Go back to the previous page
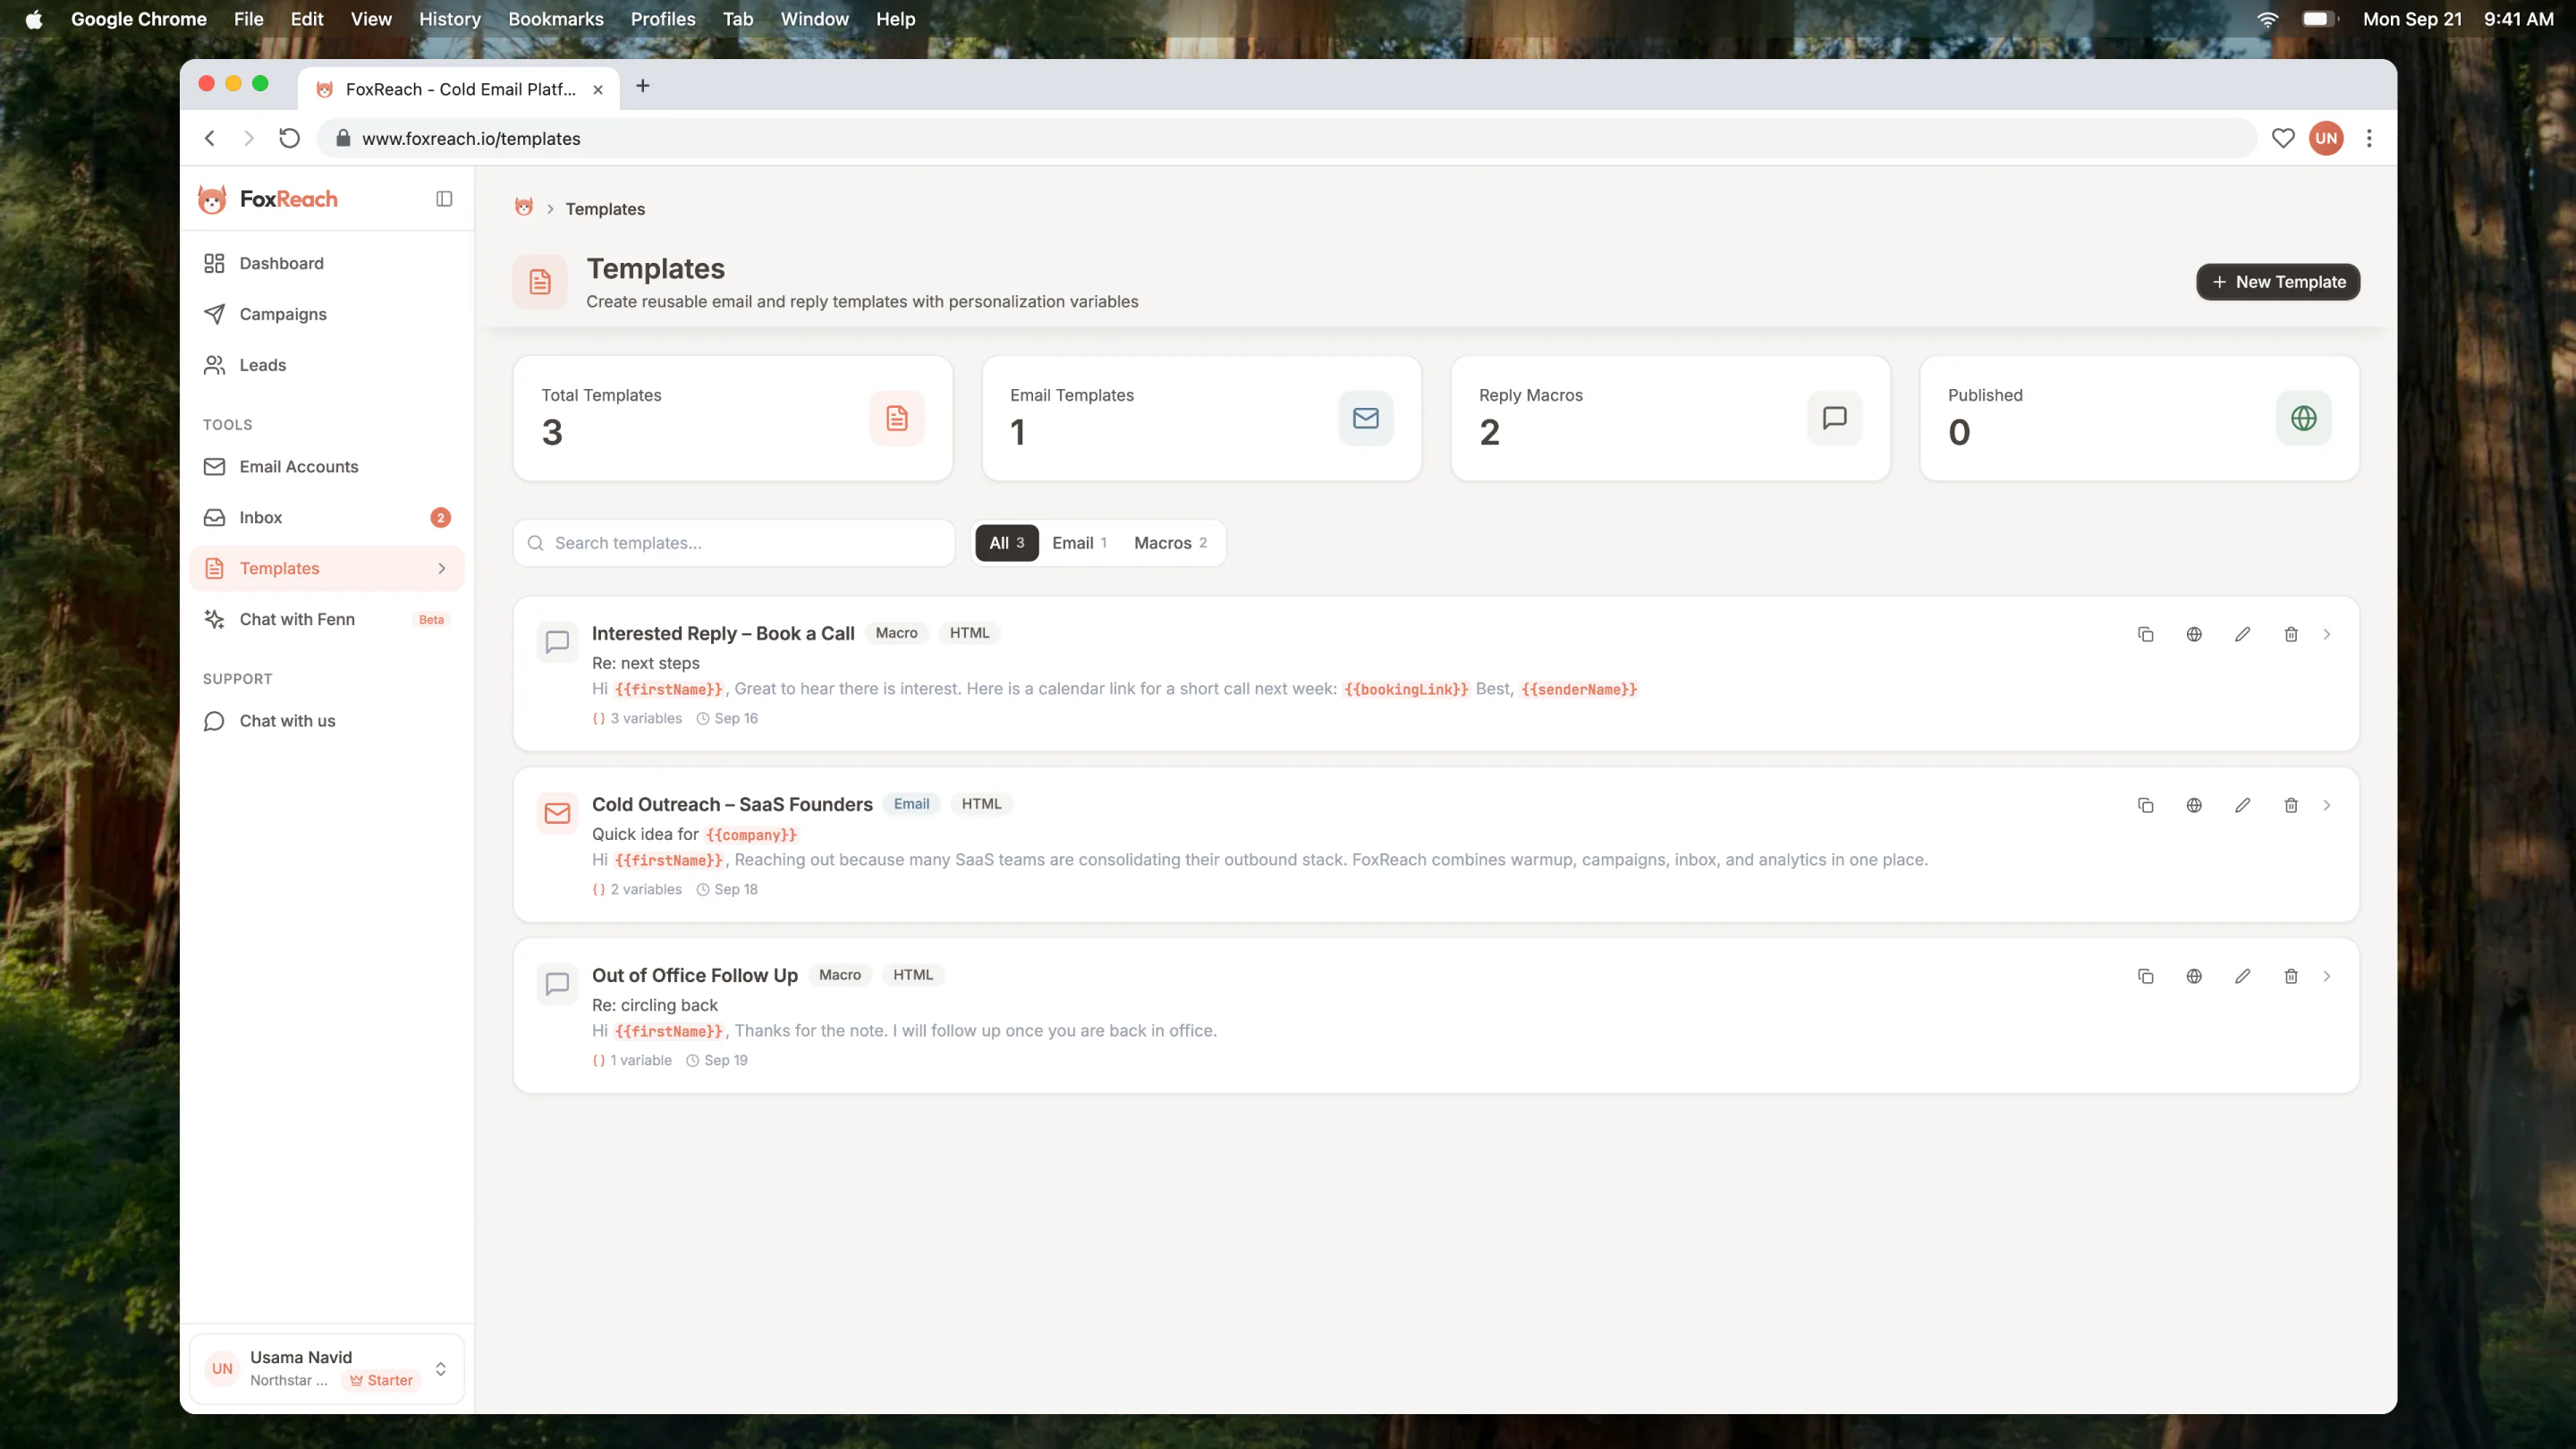This screenshot has width=2576, height=1449. click(210, 138)
